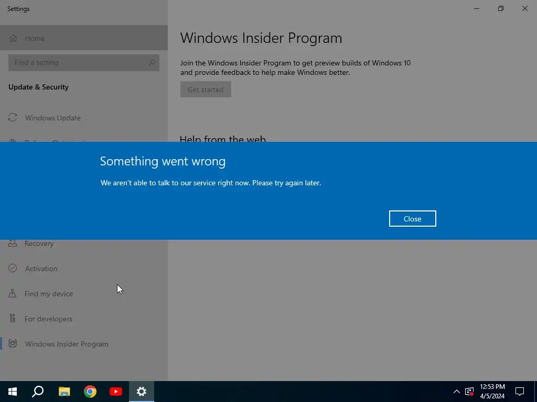Click the Windows Insider cat icon
This screenshot has width=537, height=402.
(13, 343)
